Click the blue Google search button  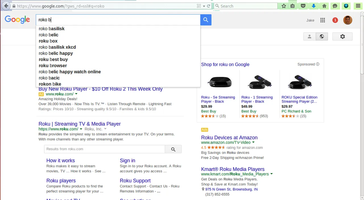point(206,20)
